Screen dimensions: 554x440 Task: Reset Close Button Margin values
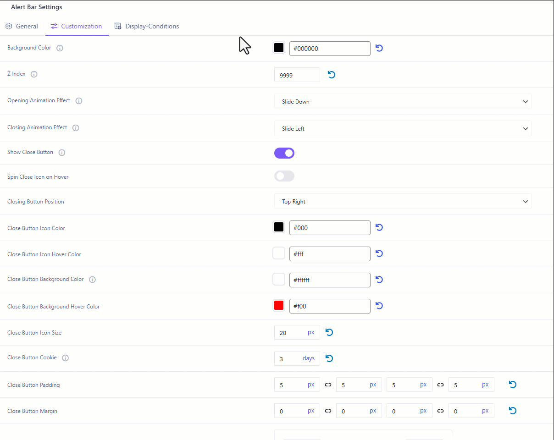tap(513, 411)
